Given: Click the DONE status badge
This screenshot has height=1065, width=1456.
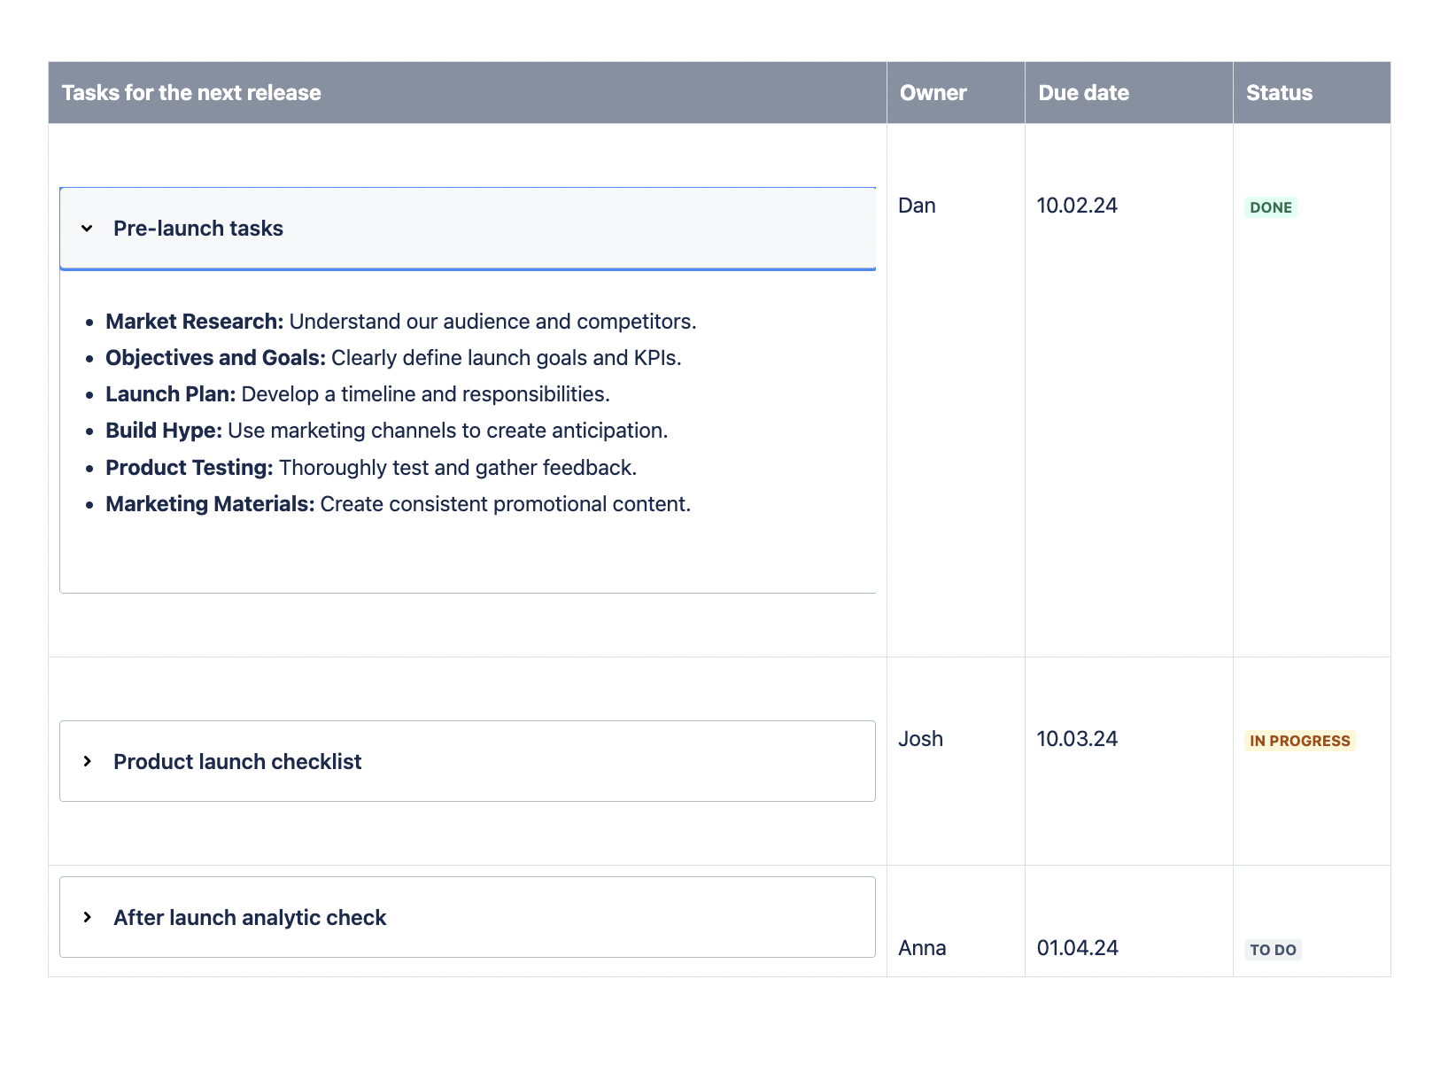Looking at the screenshot, I should click(1271, 206).
